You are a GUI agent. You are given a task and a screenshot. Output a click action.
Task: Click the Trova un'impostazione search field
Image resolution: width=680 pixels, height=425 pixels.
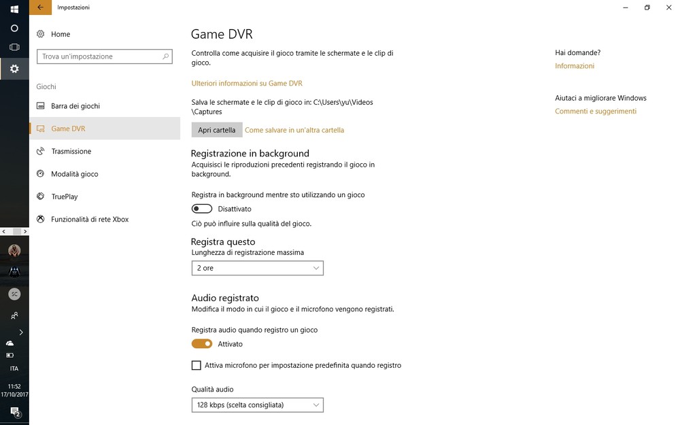click(x=99, y=56)
